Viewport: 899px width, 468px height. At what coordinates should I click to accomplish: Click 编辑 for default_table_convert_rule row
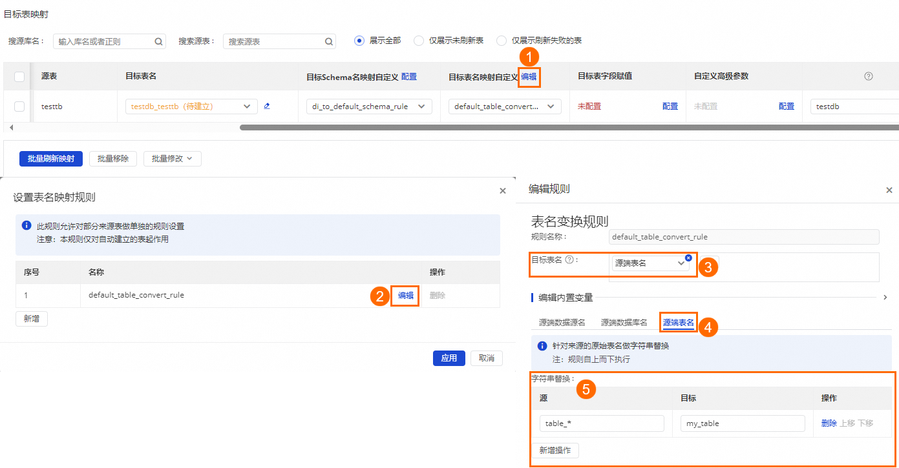406,296
